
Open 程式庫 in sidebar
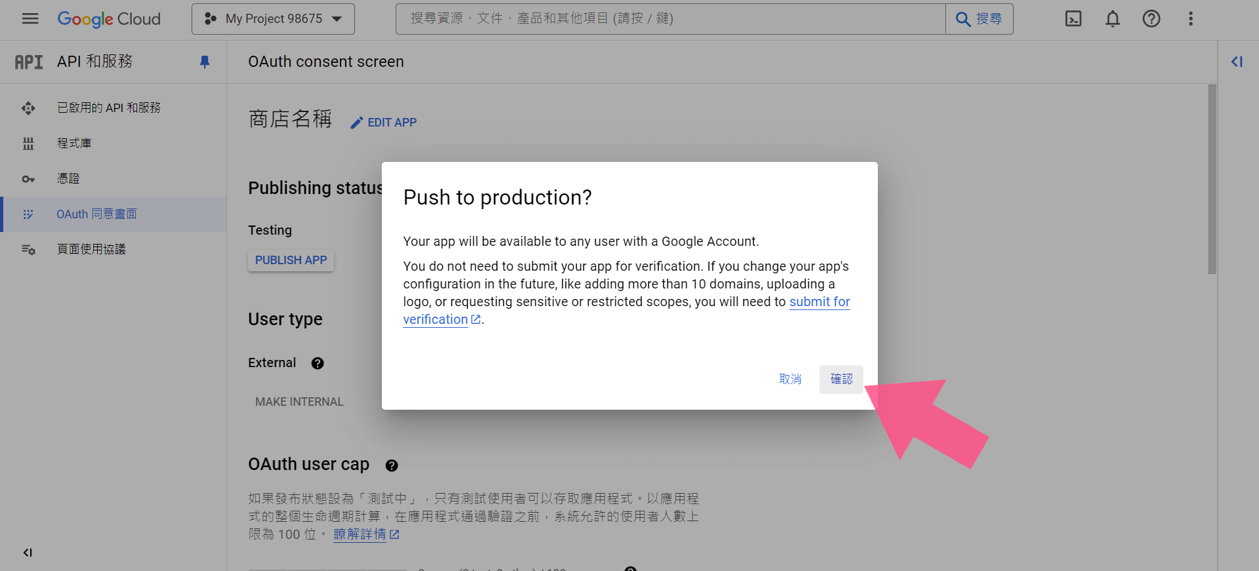tap(114, 143)
